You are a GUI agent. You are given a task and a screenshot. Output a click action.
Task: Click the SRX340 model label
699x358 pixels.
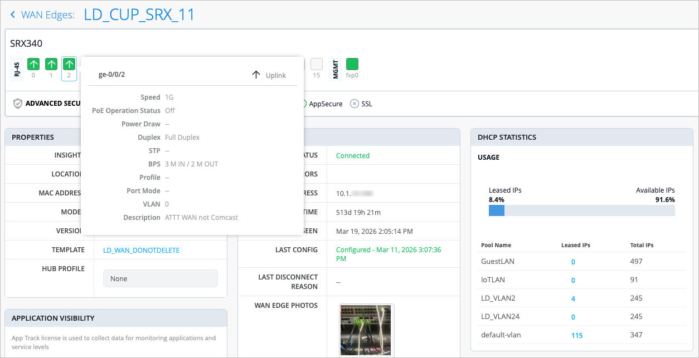[x=26, y=43]
